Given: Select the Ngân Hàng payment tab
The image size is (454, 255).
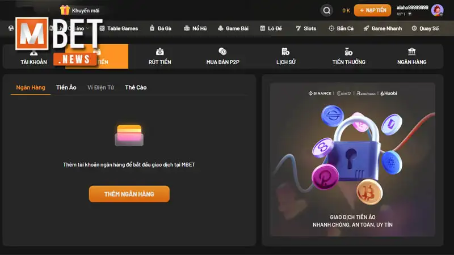Looking at the screenshot, I should click(31, 87).
